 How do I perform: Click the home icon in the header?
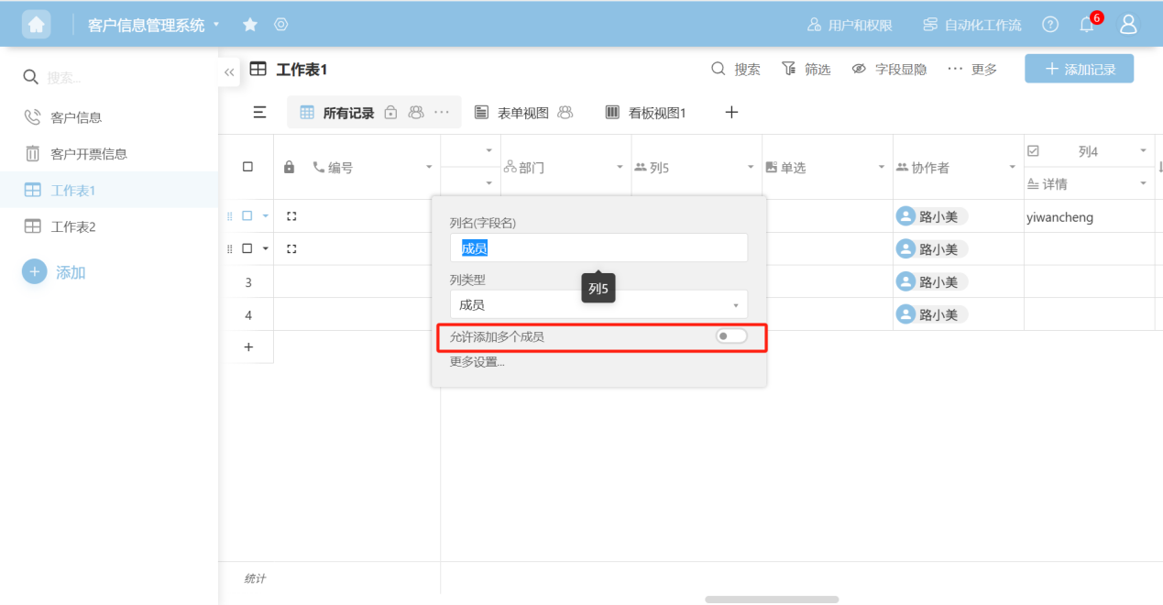(37, 25)
